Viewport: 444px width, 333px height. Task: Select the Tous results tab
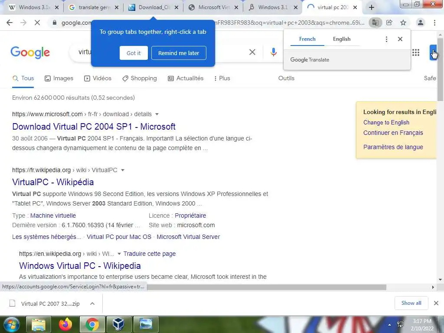(x=23, y=78)
